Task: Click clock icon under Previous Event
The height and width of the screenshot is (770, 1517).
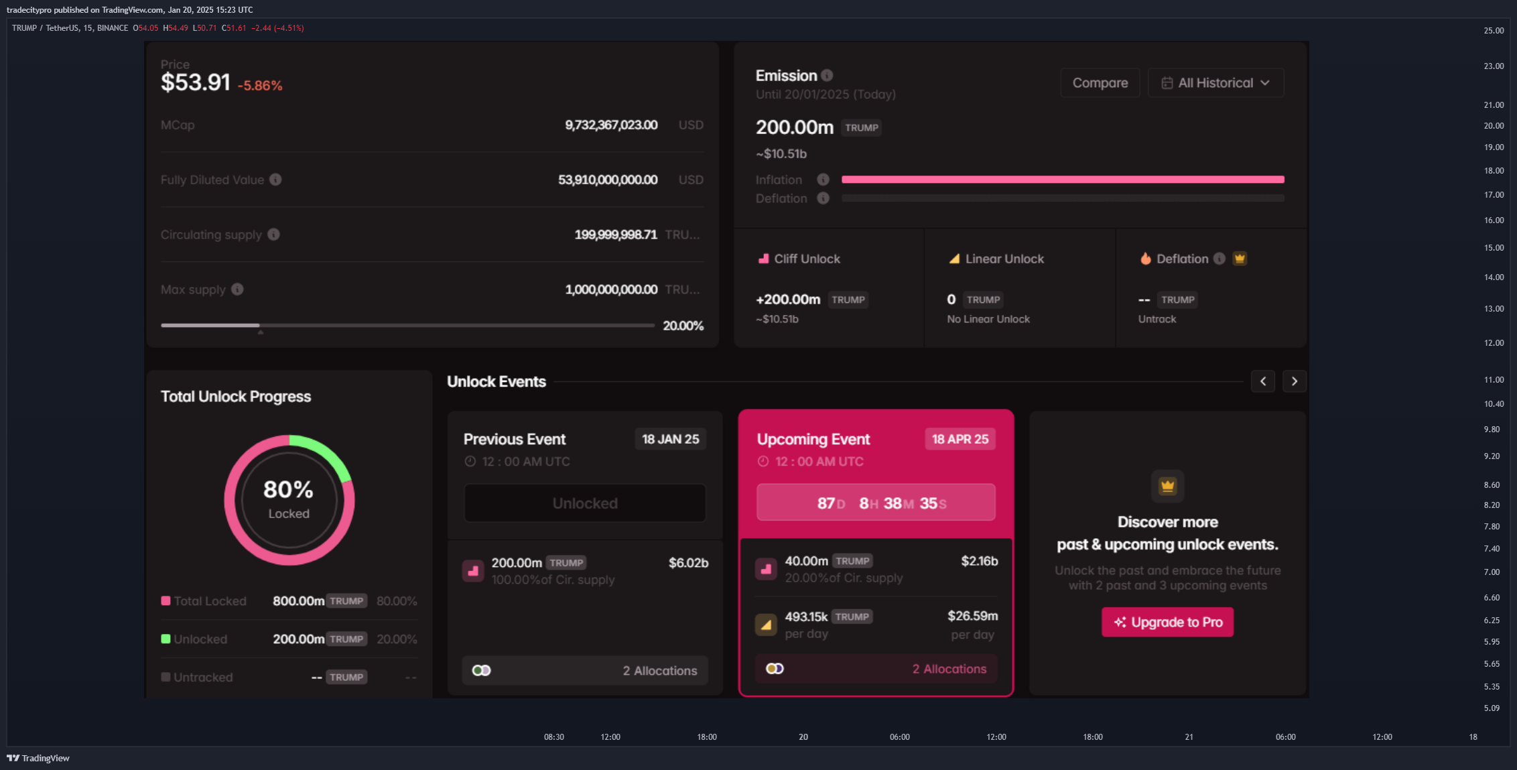Action: pos(470,462)
